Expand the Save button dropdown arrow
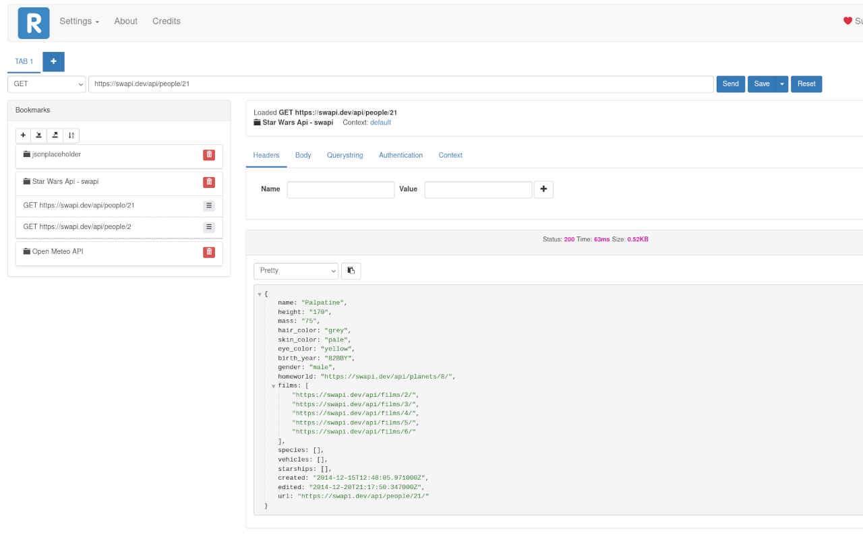 coord(782,84)
